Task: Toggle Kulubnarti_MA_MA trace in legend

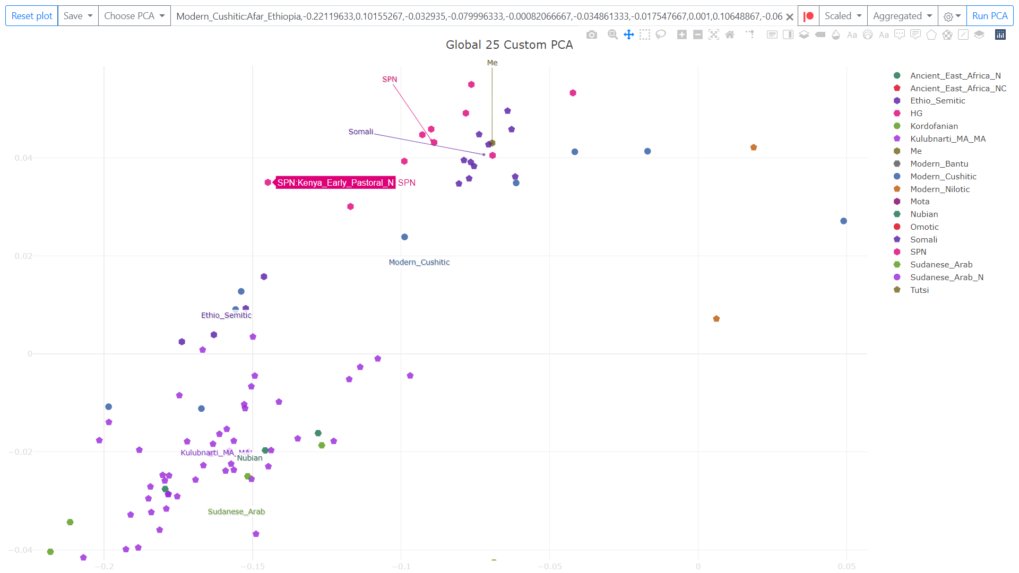Action: click(947, 139)
